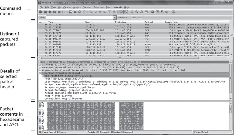The width and height of the screenshot is (234, 135).
Task: Click the Zoom In magnifier icon
Action: point(132,12)
